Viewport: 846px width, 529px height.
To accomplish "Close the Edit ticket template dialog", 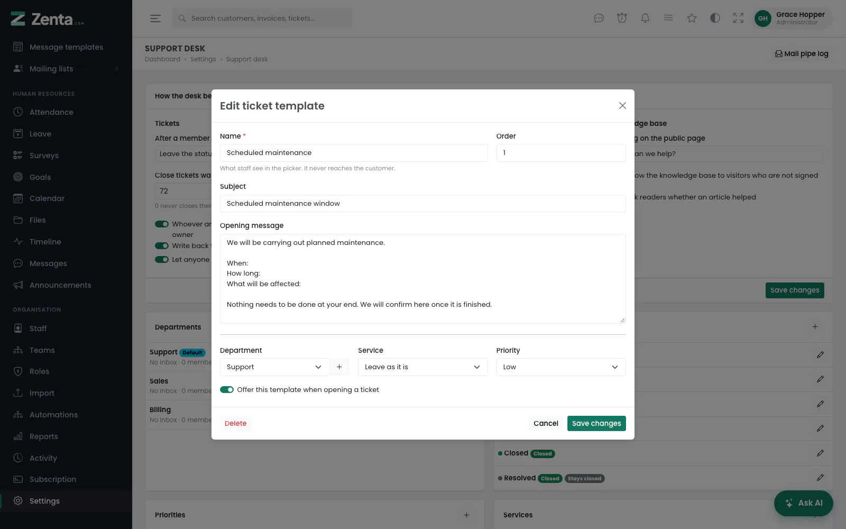I will pyautogui.click(x=622, y=106).
